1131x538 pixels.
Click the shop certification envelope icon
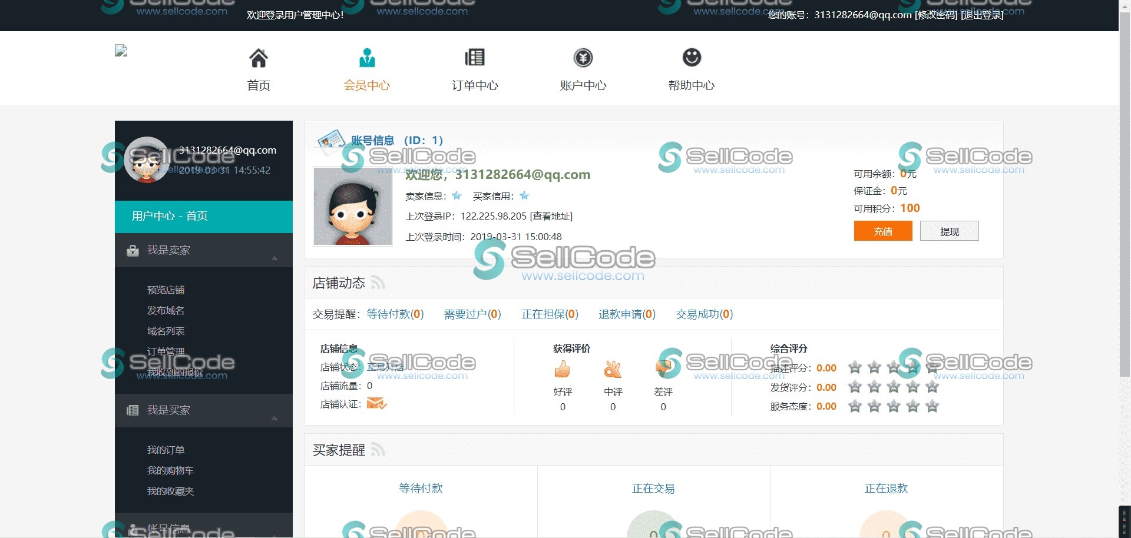tap(376, 404)
